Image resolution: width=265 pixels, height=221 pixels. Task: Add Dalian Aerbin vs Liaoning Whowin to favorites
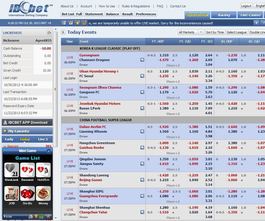coord(142,131)
